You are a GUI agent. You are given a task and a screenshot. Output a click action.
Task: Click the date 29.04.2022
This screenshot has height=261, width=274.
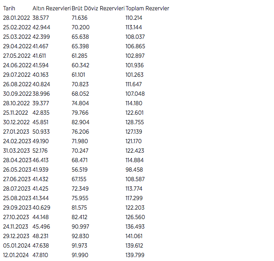click(x=17, y=46)
